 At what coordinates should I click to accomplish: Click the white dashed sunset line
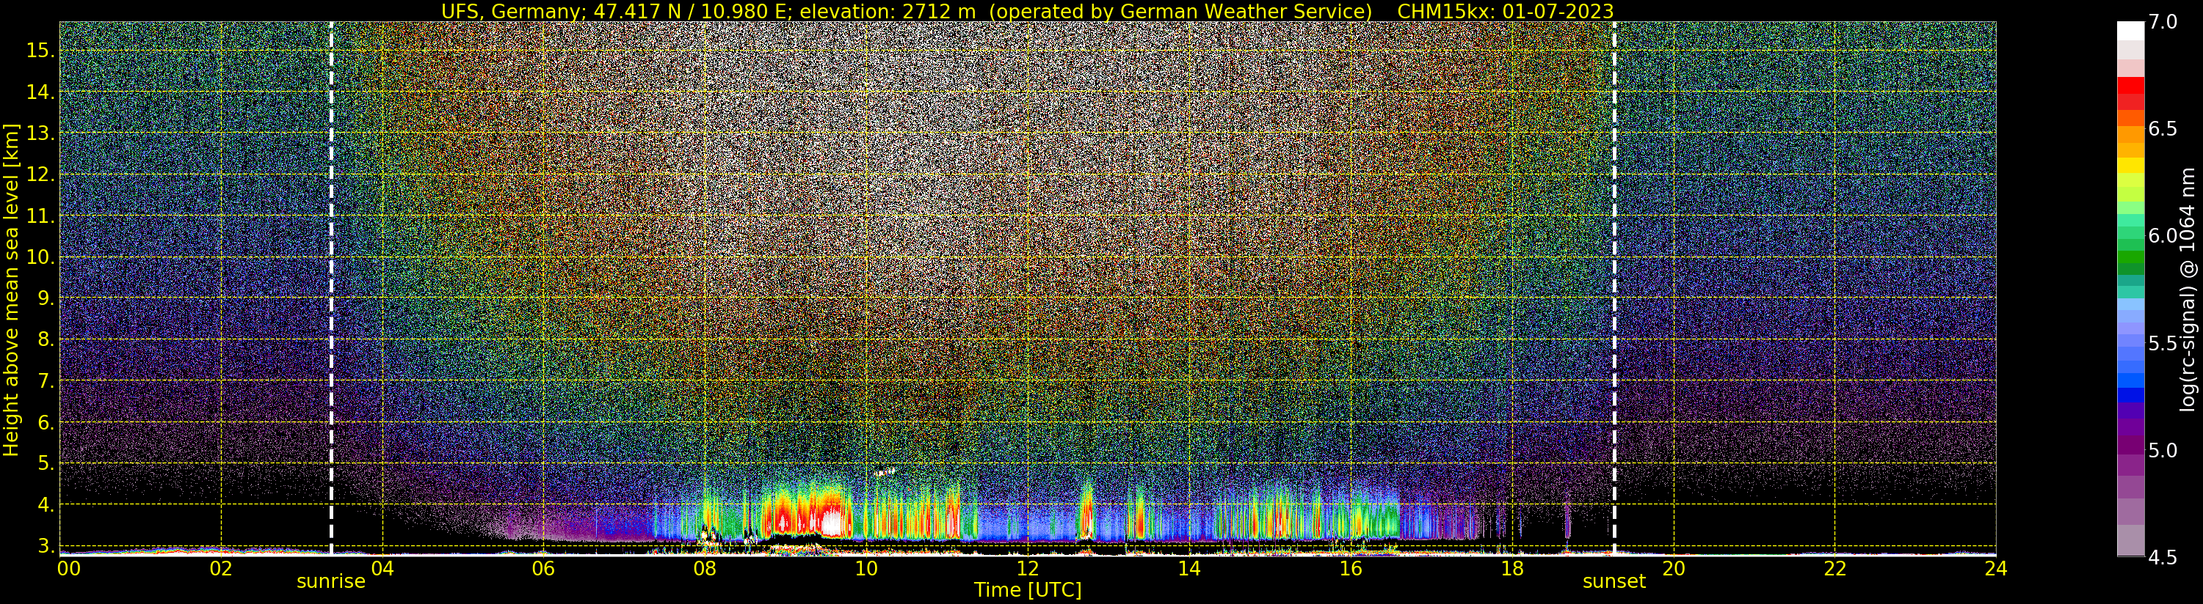(x=1614, y=288)
